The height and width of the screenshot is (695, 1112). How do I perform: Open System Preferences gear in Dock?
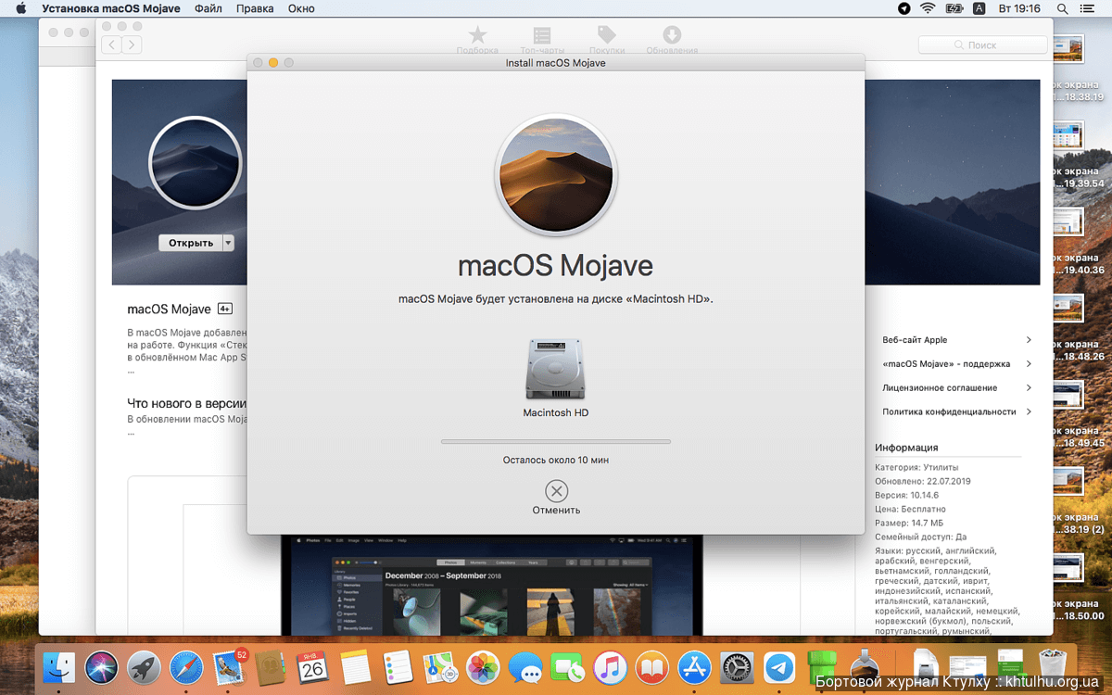tap(737, 666)
